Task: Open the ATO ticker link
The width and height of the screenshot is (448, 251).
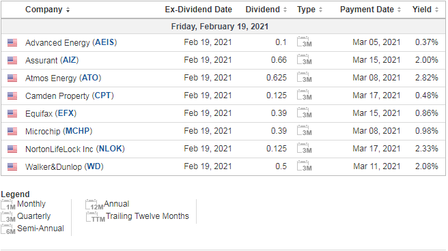Action: pyautogui.click(x=90, y=78)
